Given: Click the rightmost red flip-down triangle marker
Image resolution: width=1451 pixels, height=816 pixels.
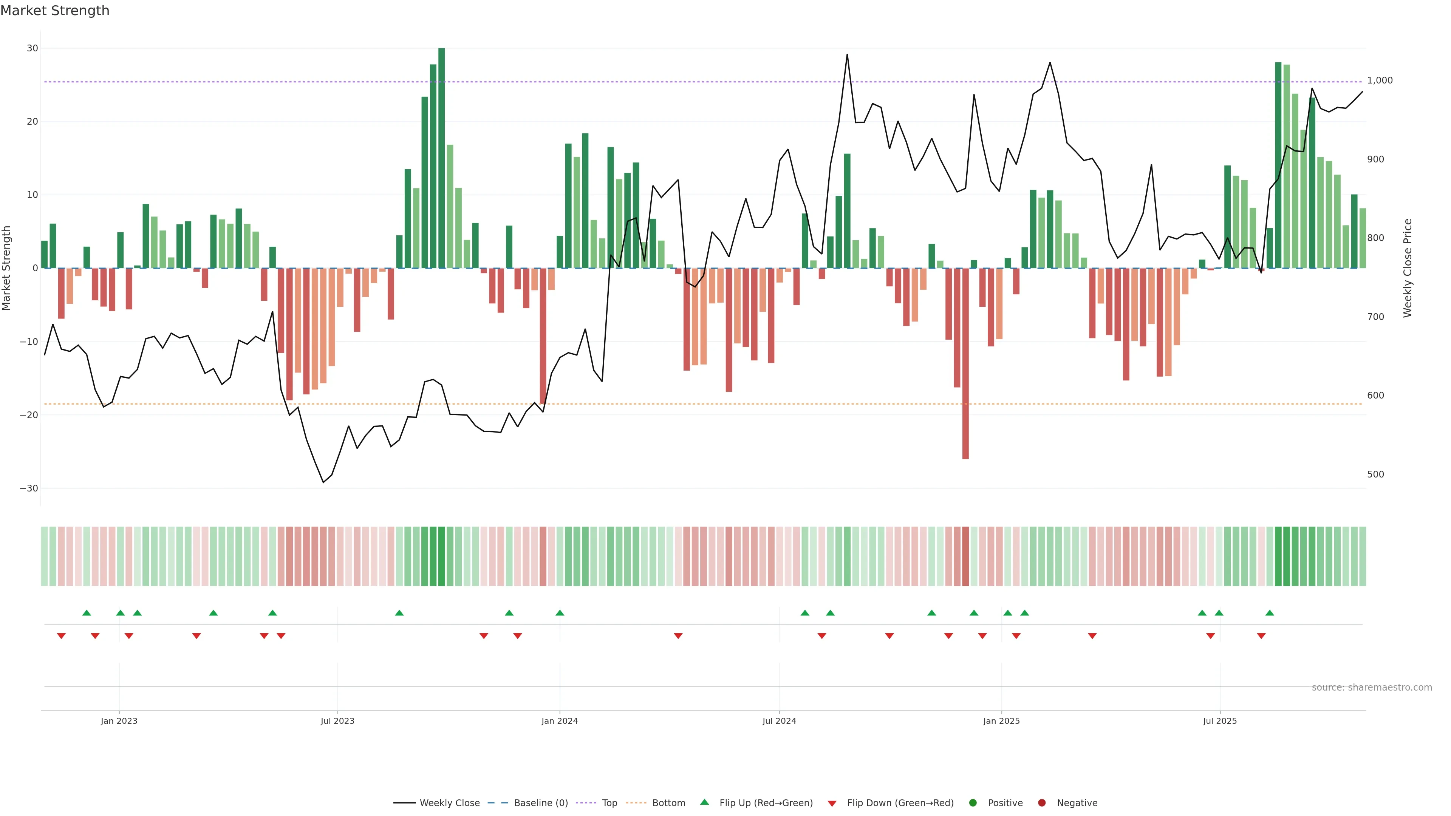Looking at the screenshot, I should tap(1261, 636).
